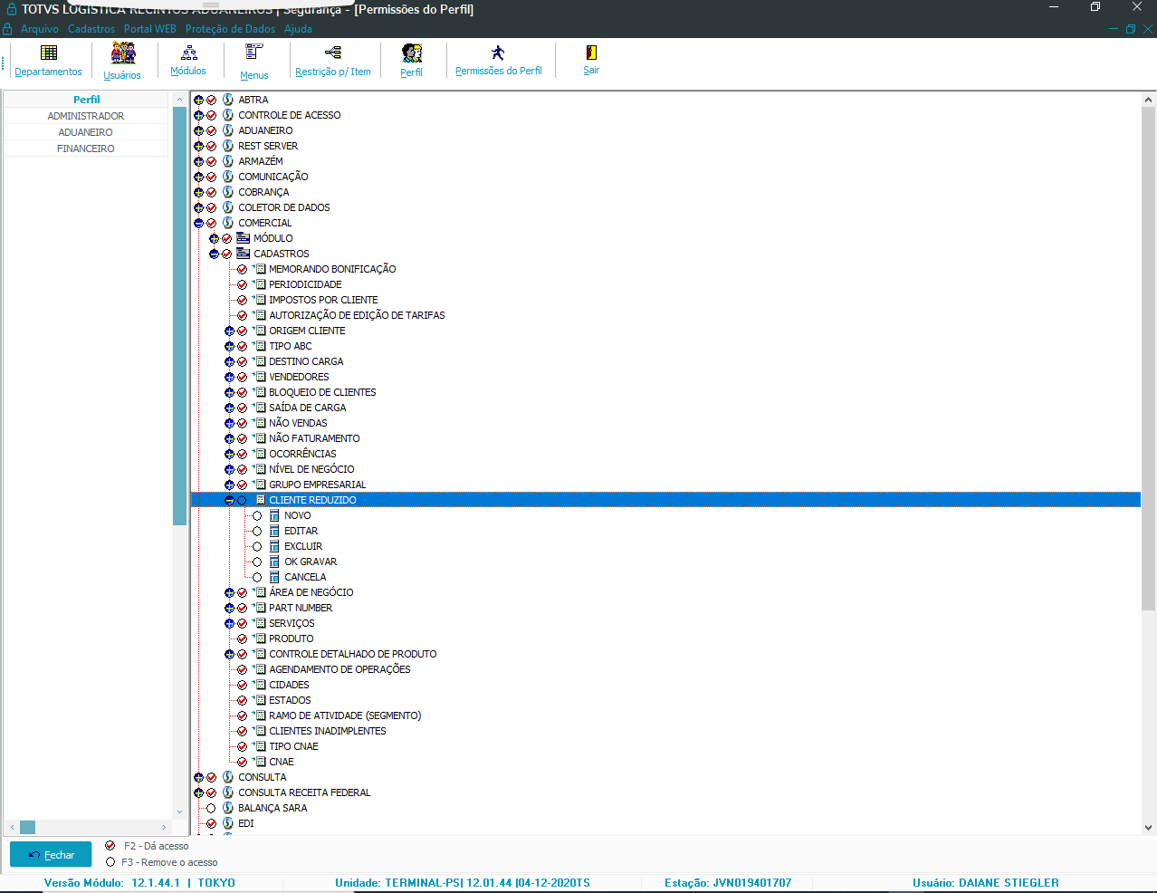This screenshot has height=893, width=1157.
Task: Expand the VENDEDORES node
Action: point(229,378)
